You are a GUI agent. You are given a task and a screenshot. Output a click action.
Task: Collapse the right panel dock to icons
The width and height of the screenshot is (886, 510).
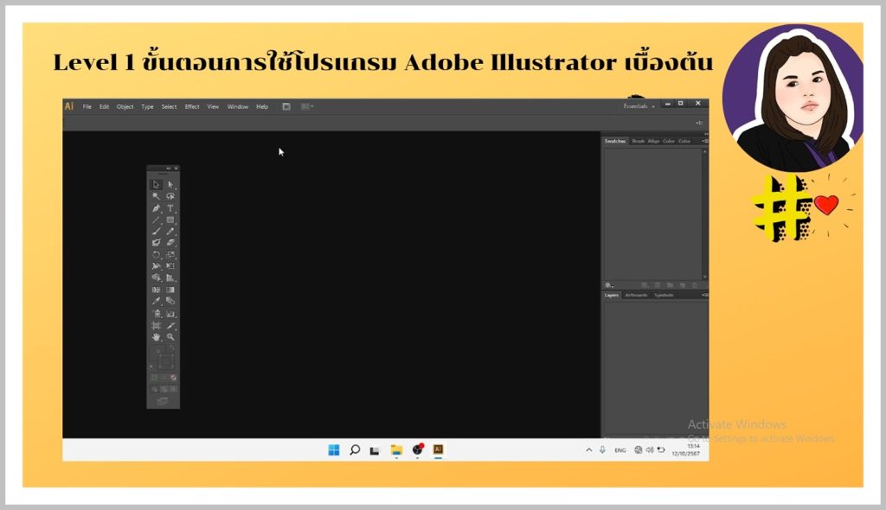tap(706, 134)
